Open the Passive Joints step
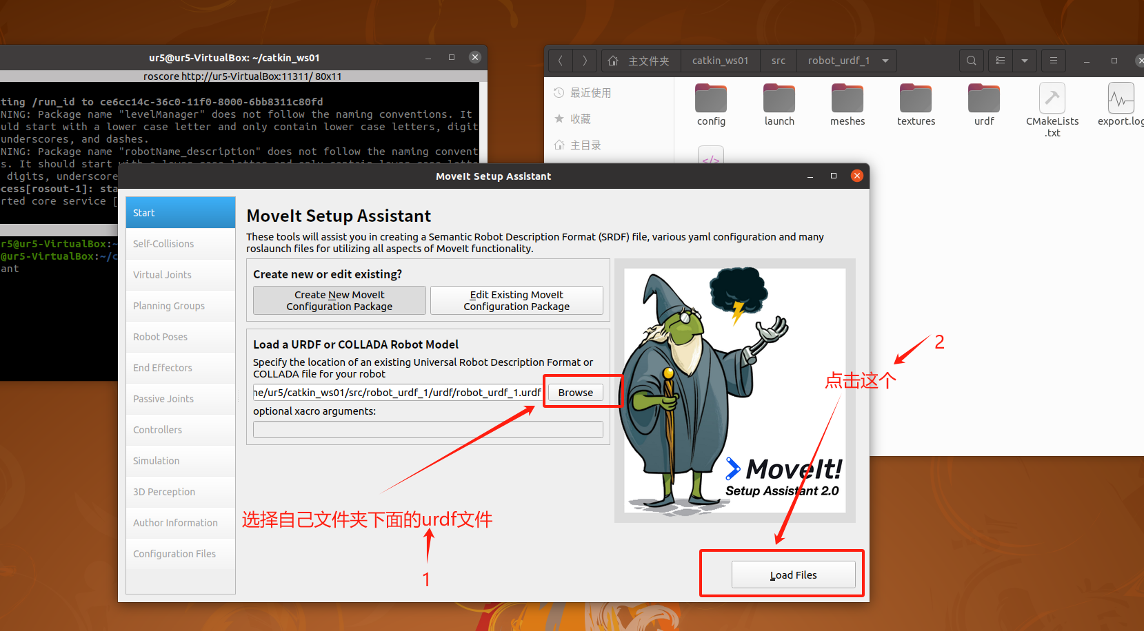 pyautogui.click(x=181, y=398)
